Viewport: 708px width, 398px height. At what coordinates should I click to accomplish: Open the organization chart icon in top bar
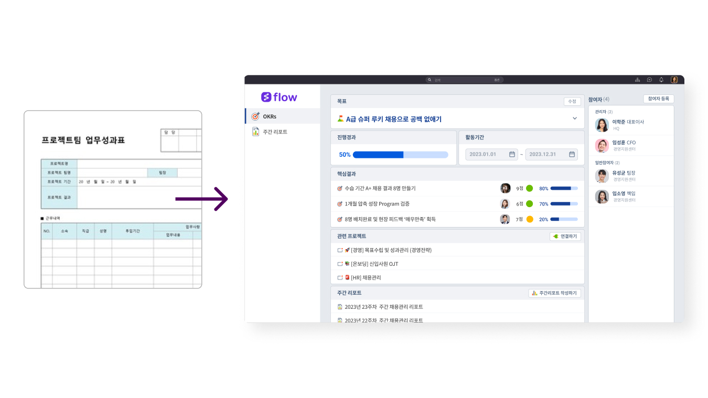(x=637, y=80)
